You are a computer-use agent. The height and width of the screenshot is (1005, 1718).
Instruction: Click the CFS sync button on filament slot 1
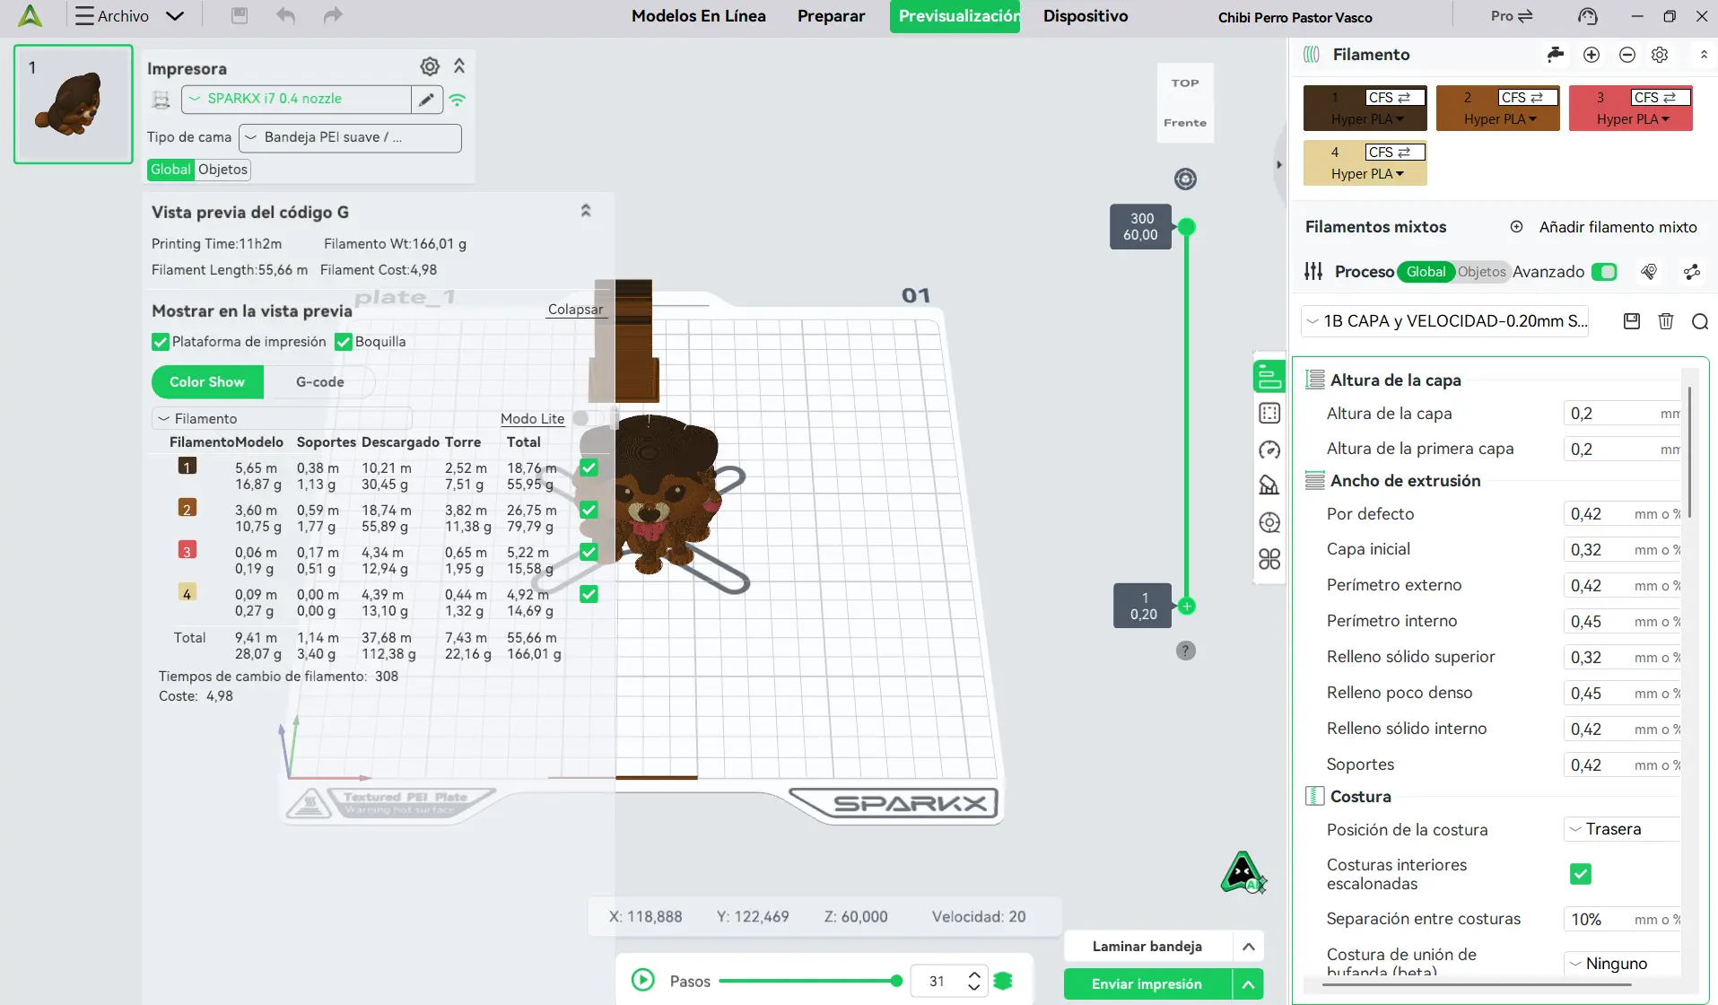[x=1395, y=97]
